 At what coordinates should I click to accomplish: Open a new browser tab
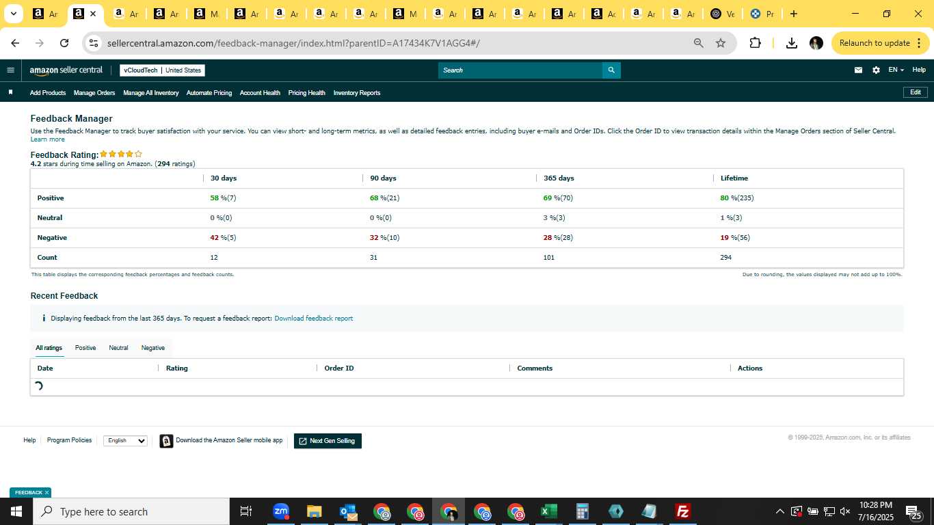pyautogui.click(x=793, y=14)
